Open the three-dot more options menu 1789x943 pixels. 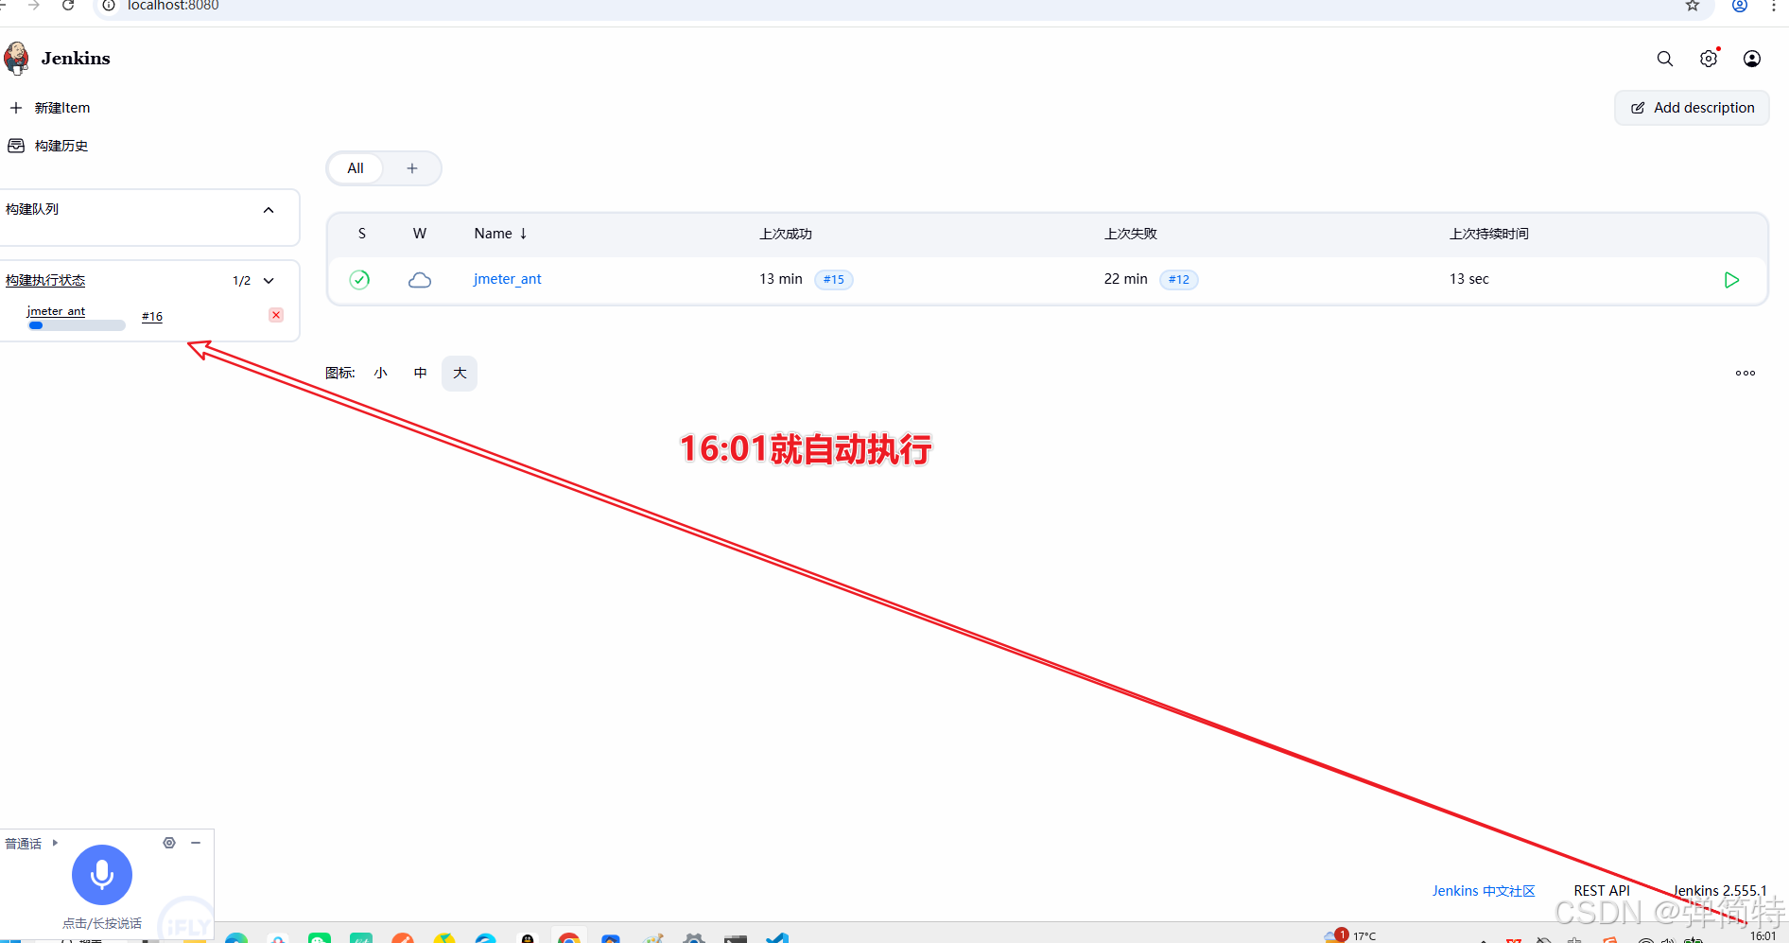1746,374
